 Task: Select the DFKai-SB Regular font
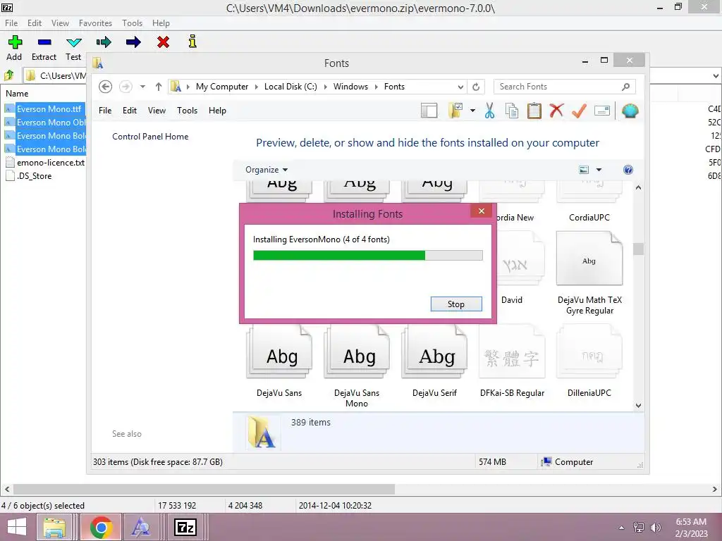[x=512, y=361]
